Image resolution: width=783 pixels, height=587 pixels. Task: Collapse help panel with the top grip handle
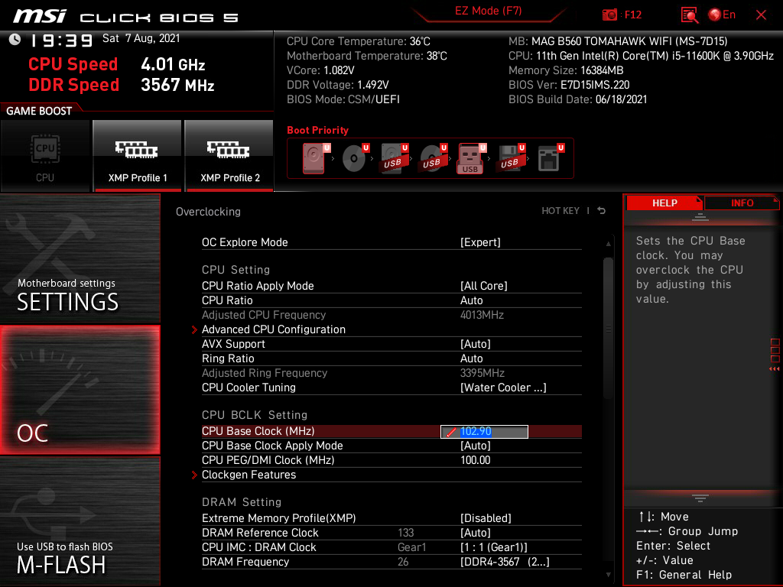[700, 216]
